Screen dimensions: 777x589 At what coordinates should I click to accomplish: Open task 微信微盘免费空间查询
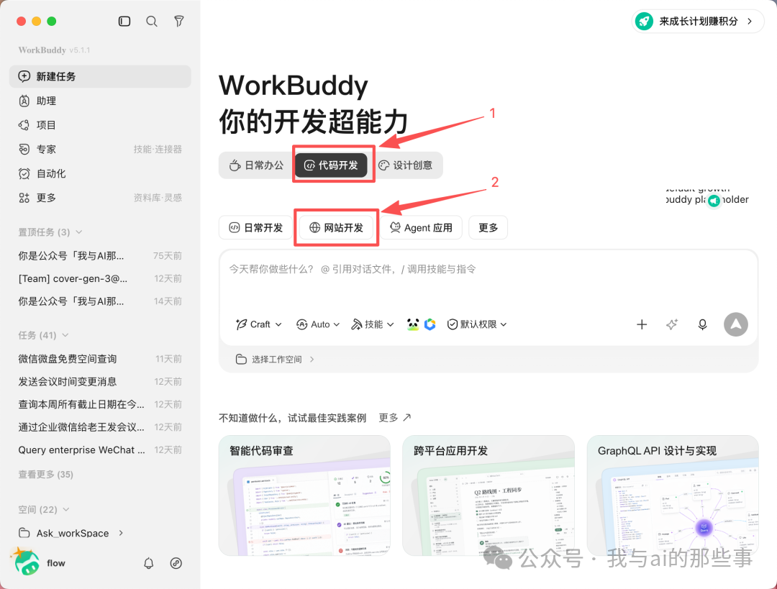tap(100, 359)
